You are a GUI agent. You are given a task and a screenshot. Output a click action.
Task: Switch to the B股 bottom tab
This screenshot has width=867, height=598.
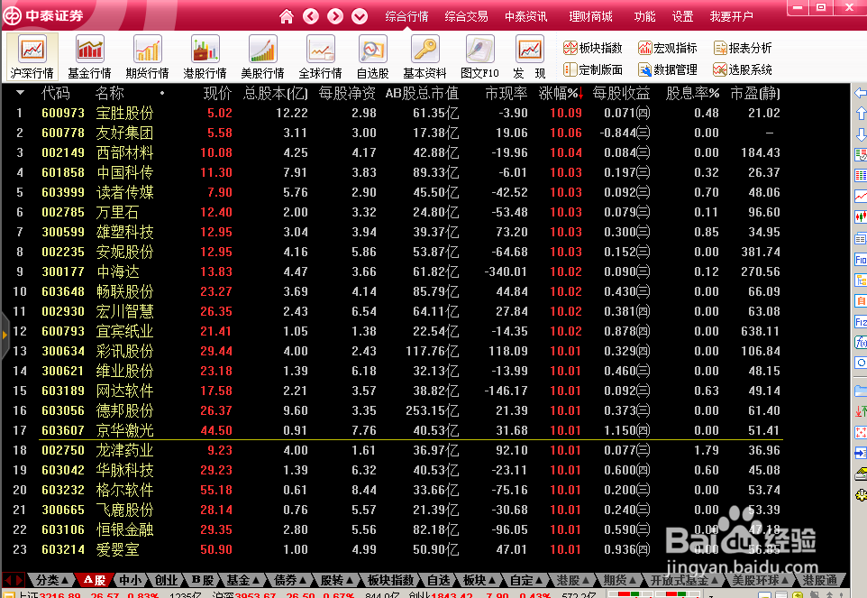pyautogui.click(x=203, y=580)
